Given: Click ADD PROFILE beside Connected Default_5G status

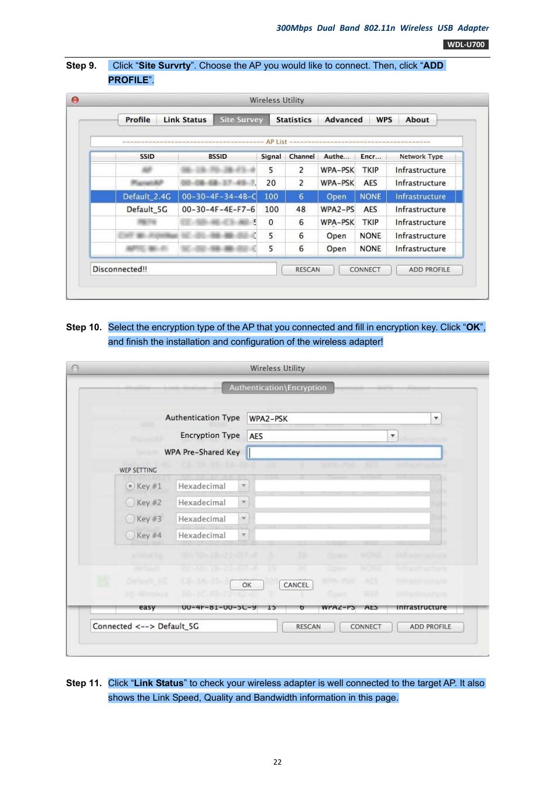Looking at the screenshot, I should pos(431,627).
